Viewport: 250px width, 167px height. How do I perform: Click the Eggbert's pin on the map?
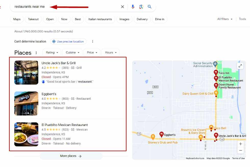point(161,134)
